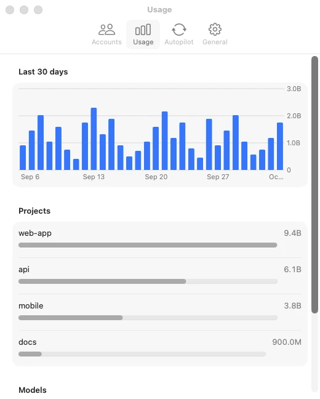
Task: Click the 9.4B value for web-app
Action: tap(292, 233)
